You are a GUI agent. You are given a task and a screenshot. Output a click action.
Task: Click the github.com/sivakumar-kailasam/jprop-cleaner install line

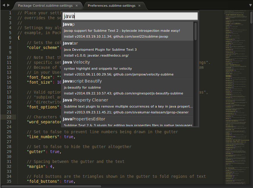tap(126, 112)
